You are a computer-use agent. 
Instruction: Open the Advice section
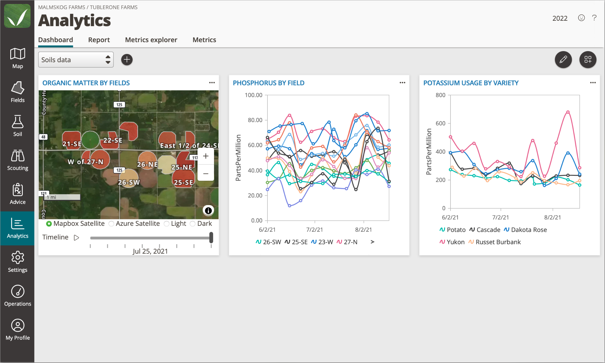[17, 194]
